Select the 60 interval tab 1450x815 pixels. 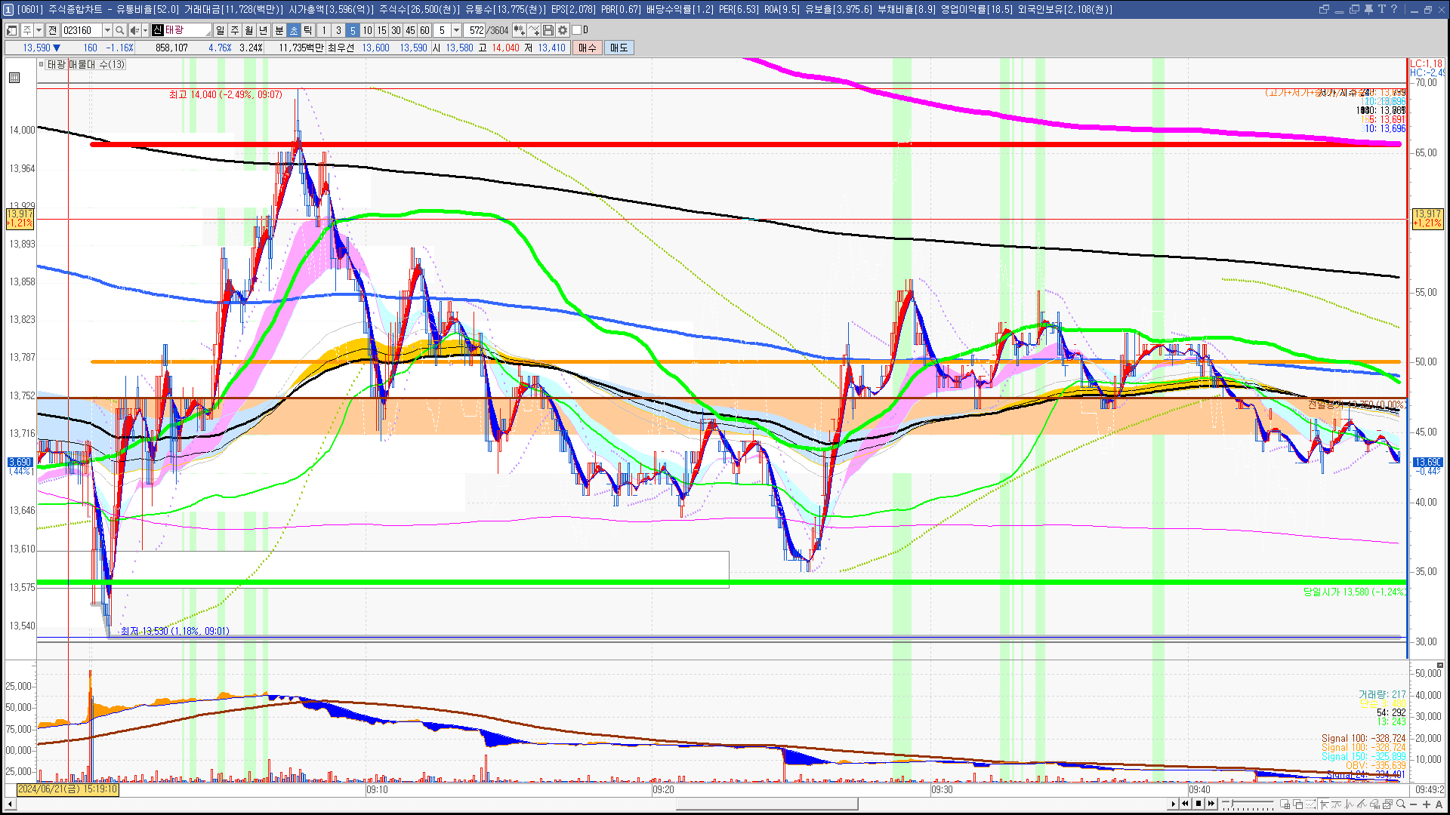tap(424, 30)
